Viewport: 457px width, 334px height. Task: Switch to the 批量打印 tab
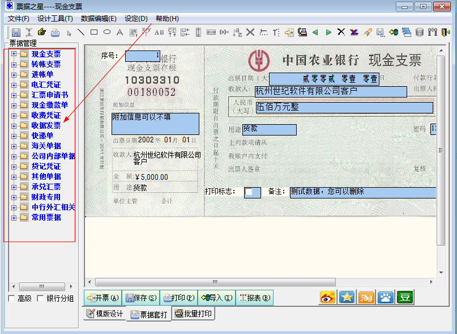[194, 314]
